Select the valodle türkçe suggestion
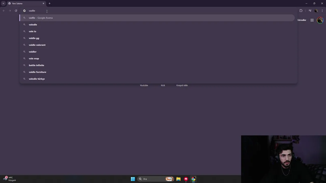This screenshot has width=326, height=183. [157, 79]
